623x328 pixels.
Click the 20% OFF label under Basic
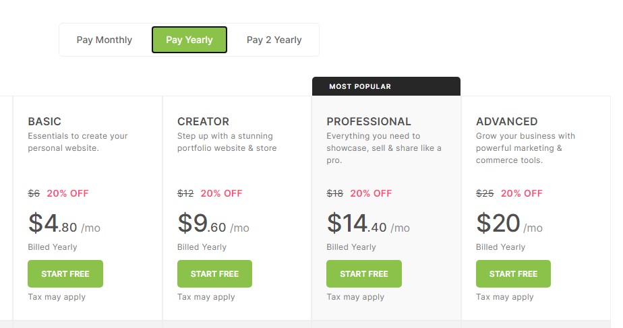pos(67,193)
